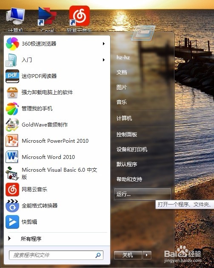This screenshot has width=214, height=268.
Task: Open the hz-hz user folder
Action: tap(123, 57)
